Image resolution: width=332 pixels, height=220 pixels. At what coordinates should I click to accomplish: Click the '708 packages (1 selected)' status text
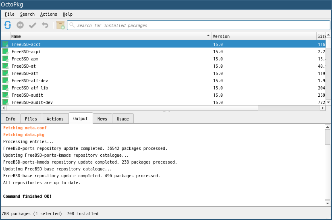[32, 214]
